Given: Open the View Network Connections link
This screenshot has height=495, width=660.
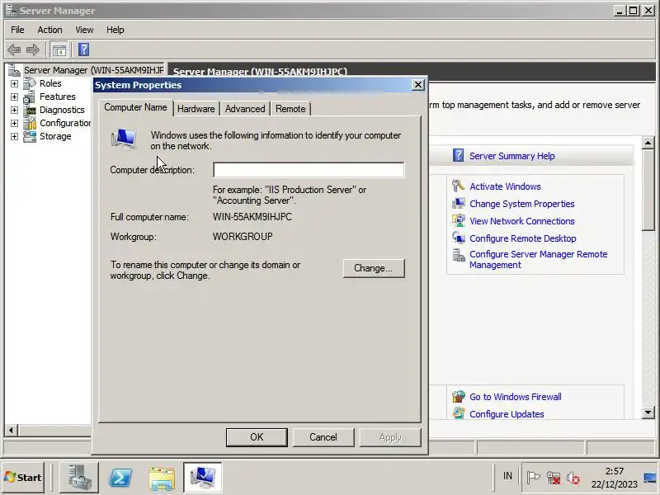Looking at the screenshot, I should pos(522,221).
